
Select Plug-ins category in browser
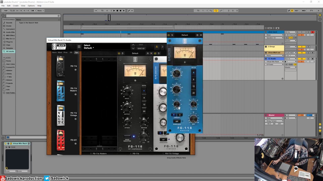(9, 42)
